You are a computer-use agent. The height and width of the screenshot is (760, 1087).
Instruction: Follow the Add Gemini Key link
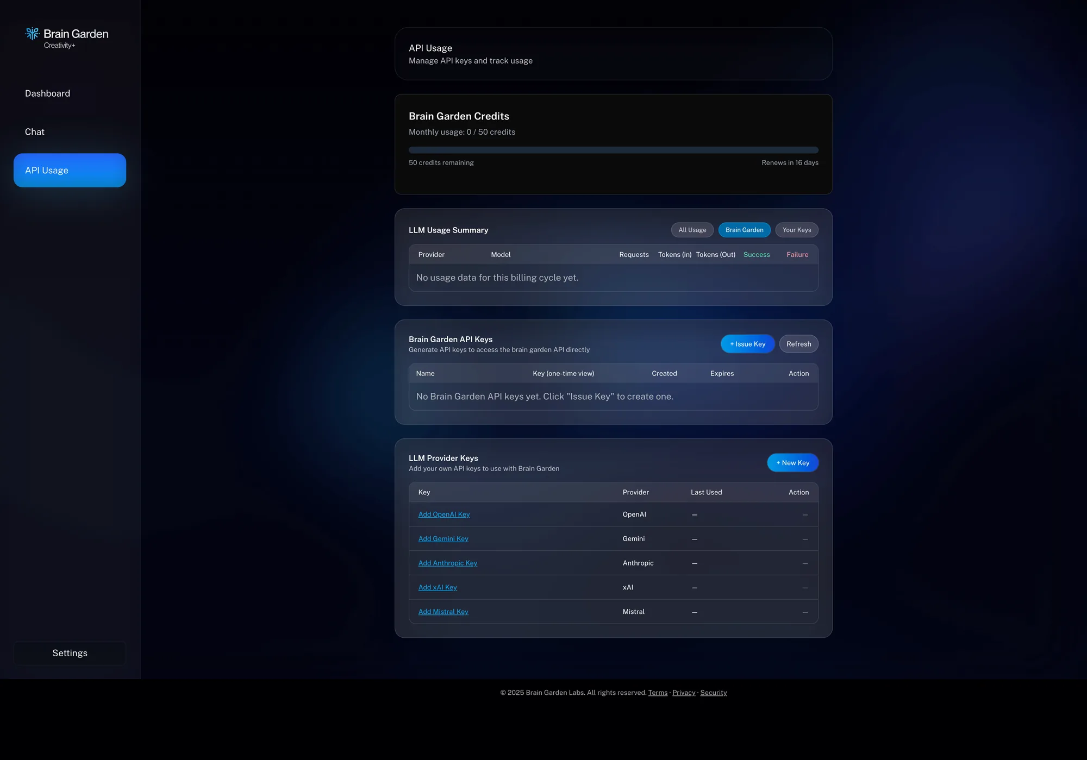[x=443, y=539]
